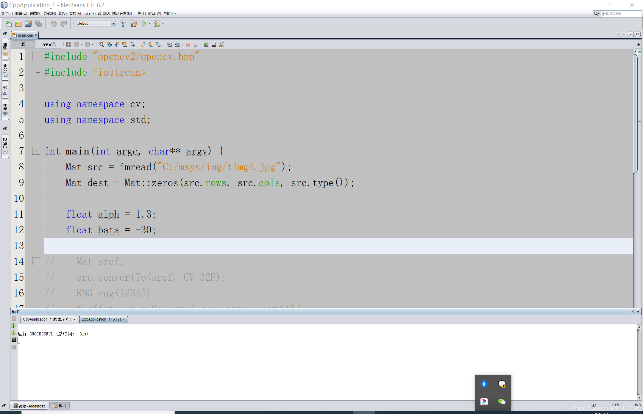Viewport: 643px width, 414px height.
Task: Show opened documents list dropdown arrow
Action: (630, 35)
